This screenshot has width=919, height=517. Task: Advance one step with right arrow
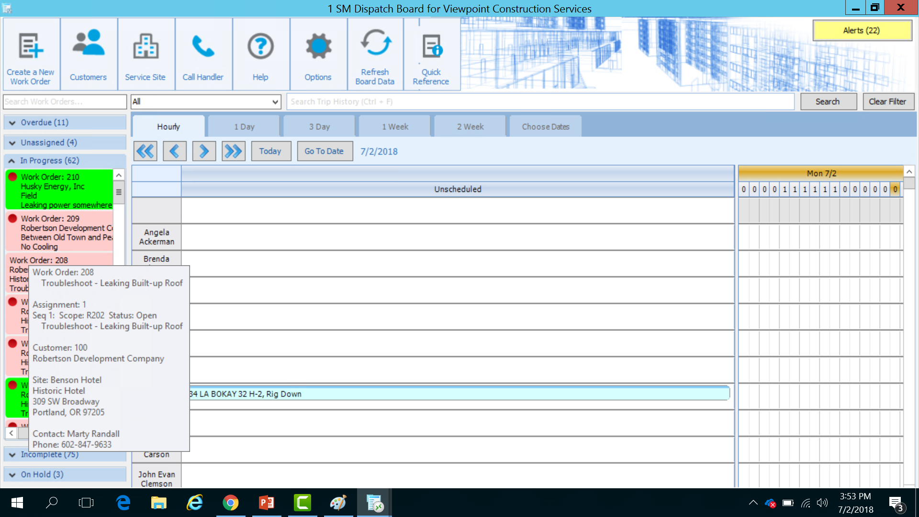pyautogui.click(x=204, y=151)
